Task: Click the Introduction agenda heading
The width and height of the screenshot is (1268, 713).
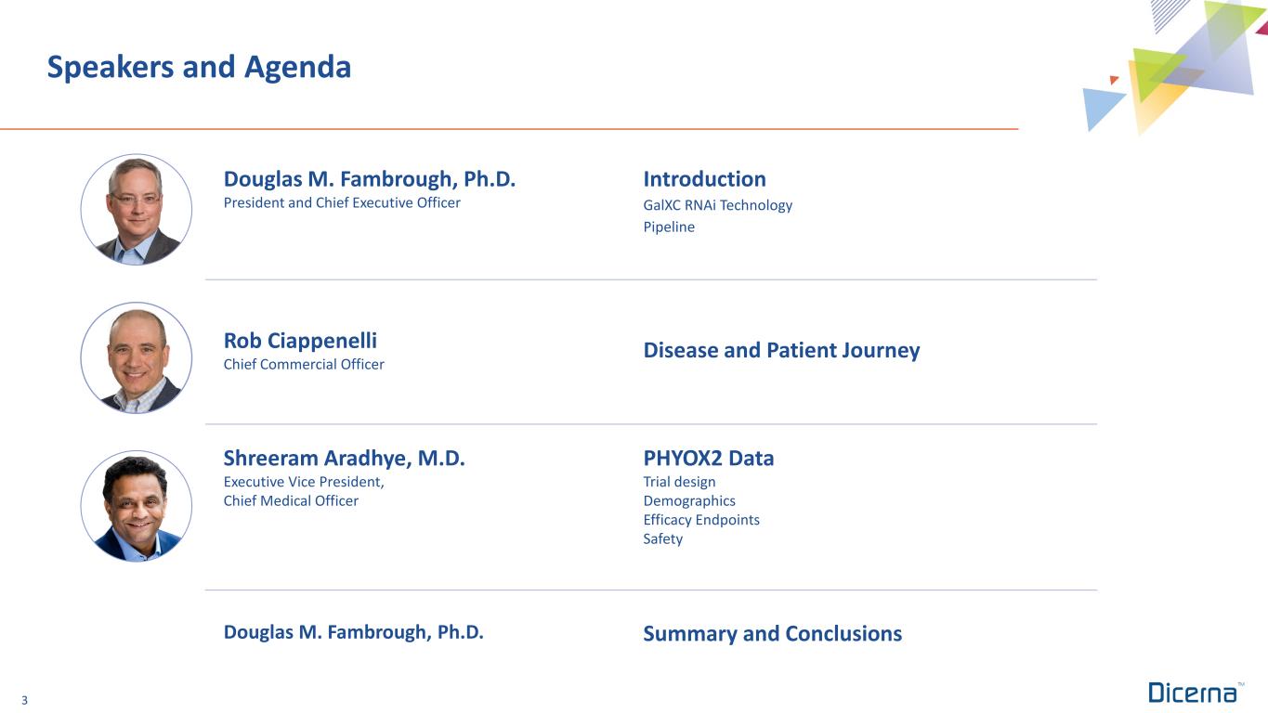Action: tap(704, 179)
